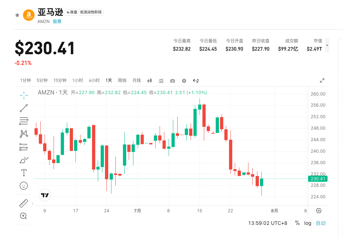The width and height of the screenshot is (343, 236).
Task: Click the 今日最高 $232.82 value
Action: pyautogui.click(x=182, y=49)
